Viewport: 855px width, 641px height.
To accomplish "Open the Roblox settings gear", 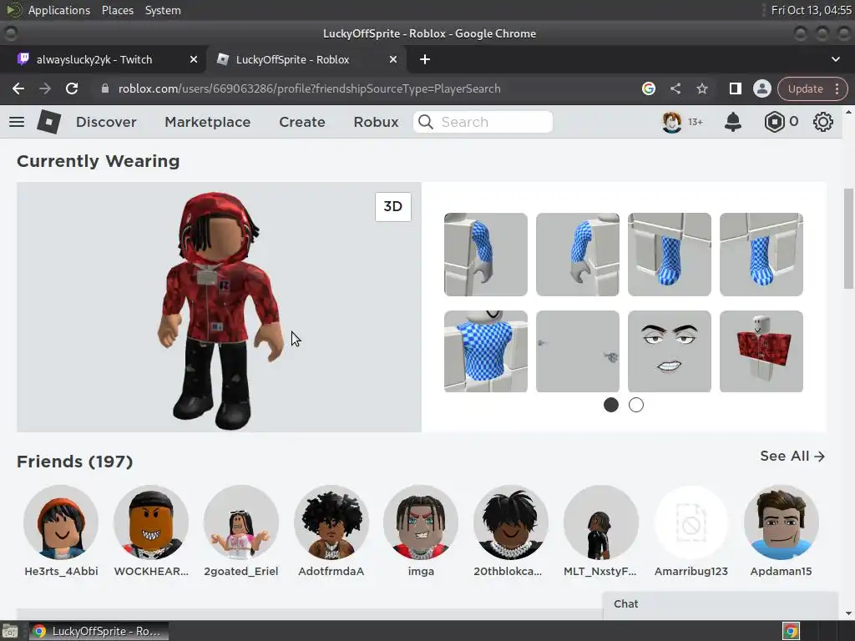I will [x=822, y=122].
